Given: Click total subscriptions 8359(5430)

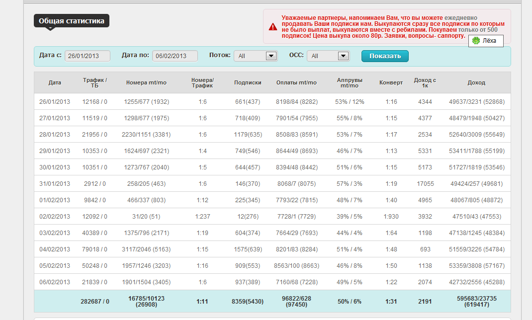Looking at the screenshot, I should click(248, 301).
